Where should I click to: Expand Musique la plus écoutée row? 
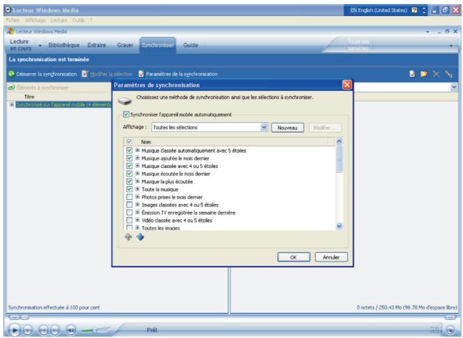(137, 181)
